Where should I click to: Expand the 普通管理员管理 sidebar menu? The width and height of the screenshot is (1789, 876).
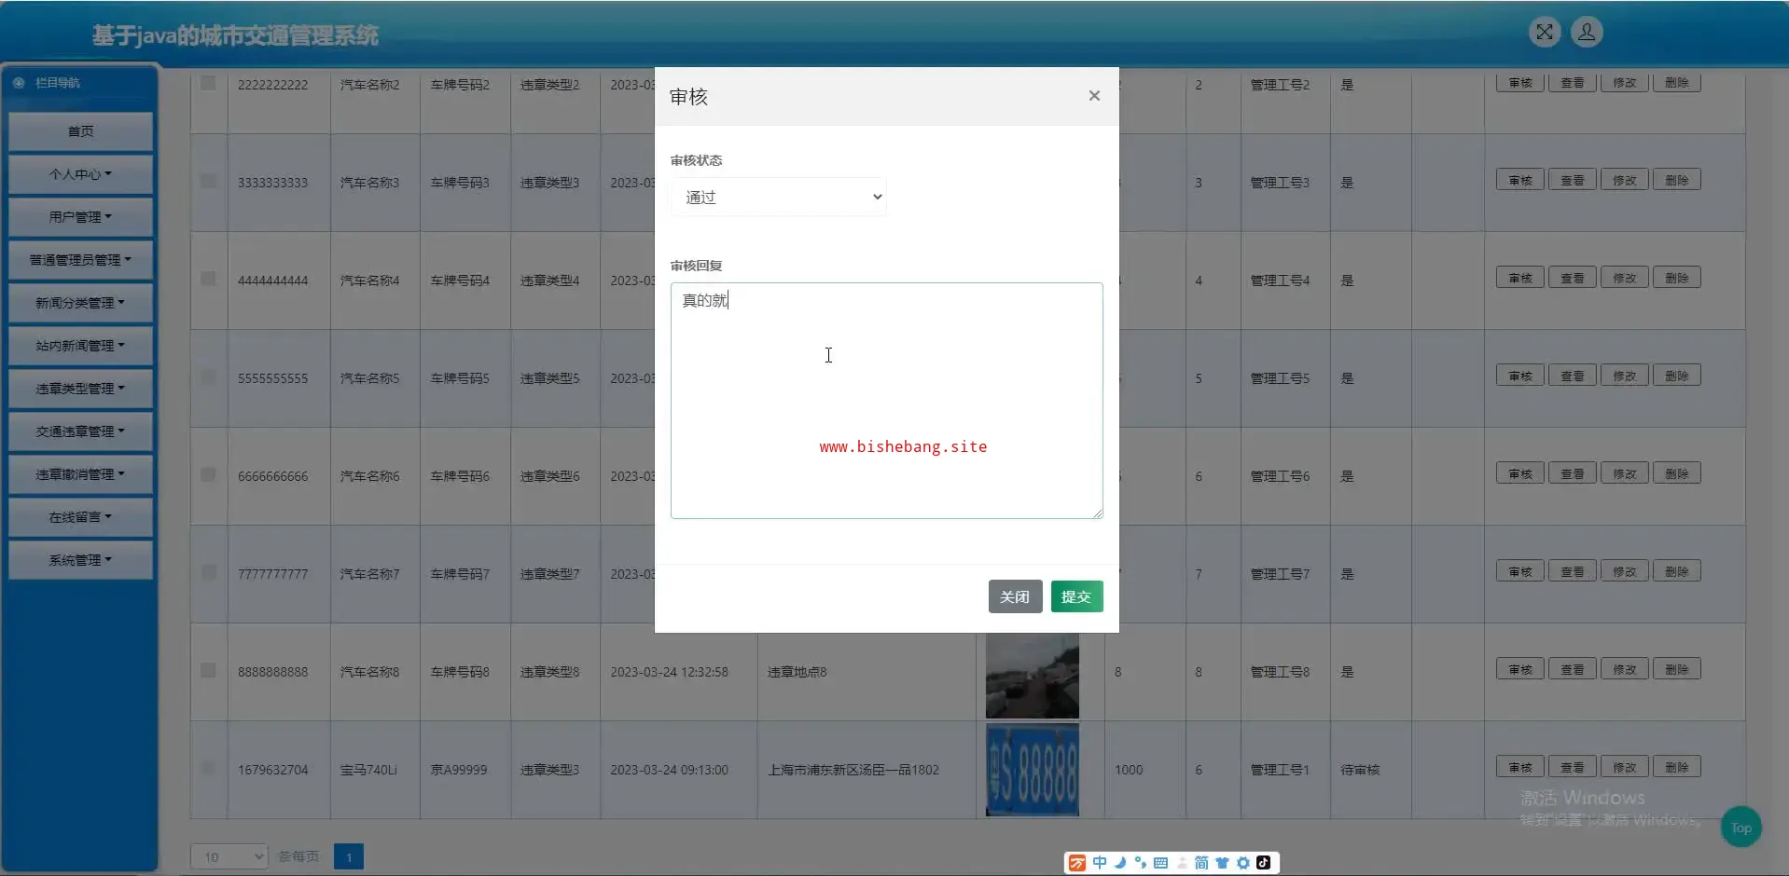[x=80, y=260]
